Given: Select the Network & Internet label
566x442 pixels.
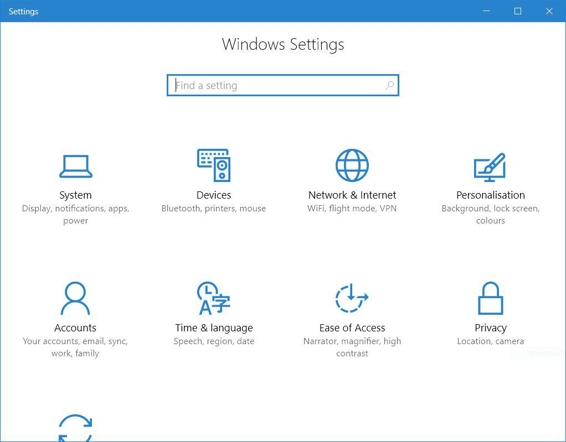Looking at the screenshot, I should (x=352, y=195).
